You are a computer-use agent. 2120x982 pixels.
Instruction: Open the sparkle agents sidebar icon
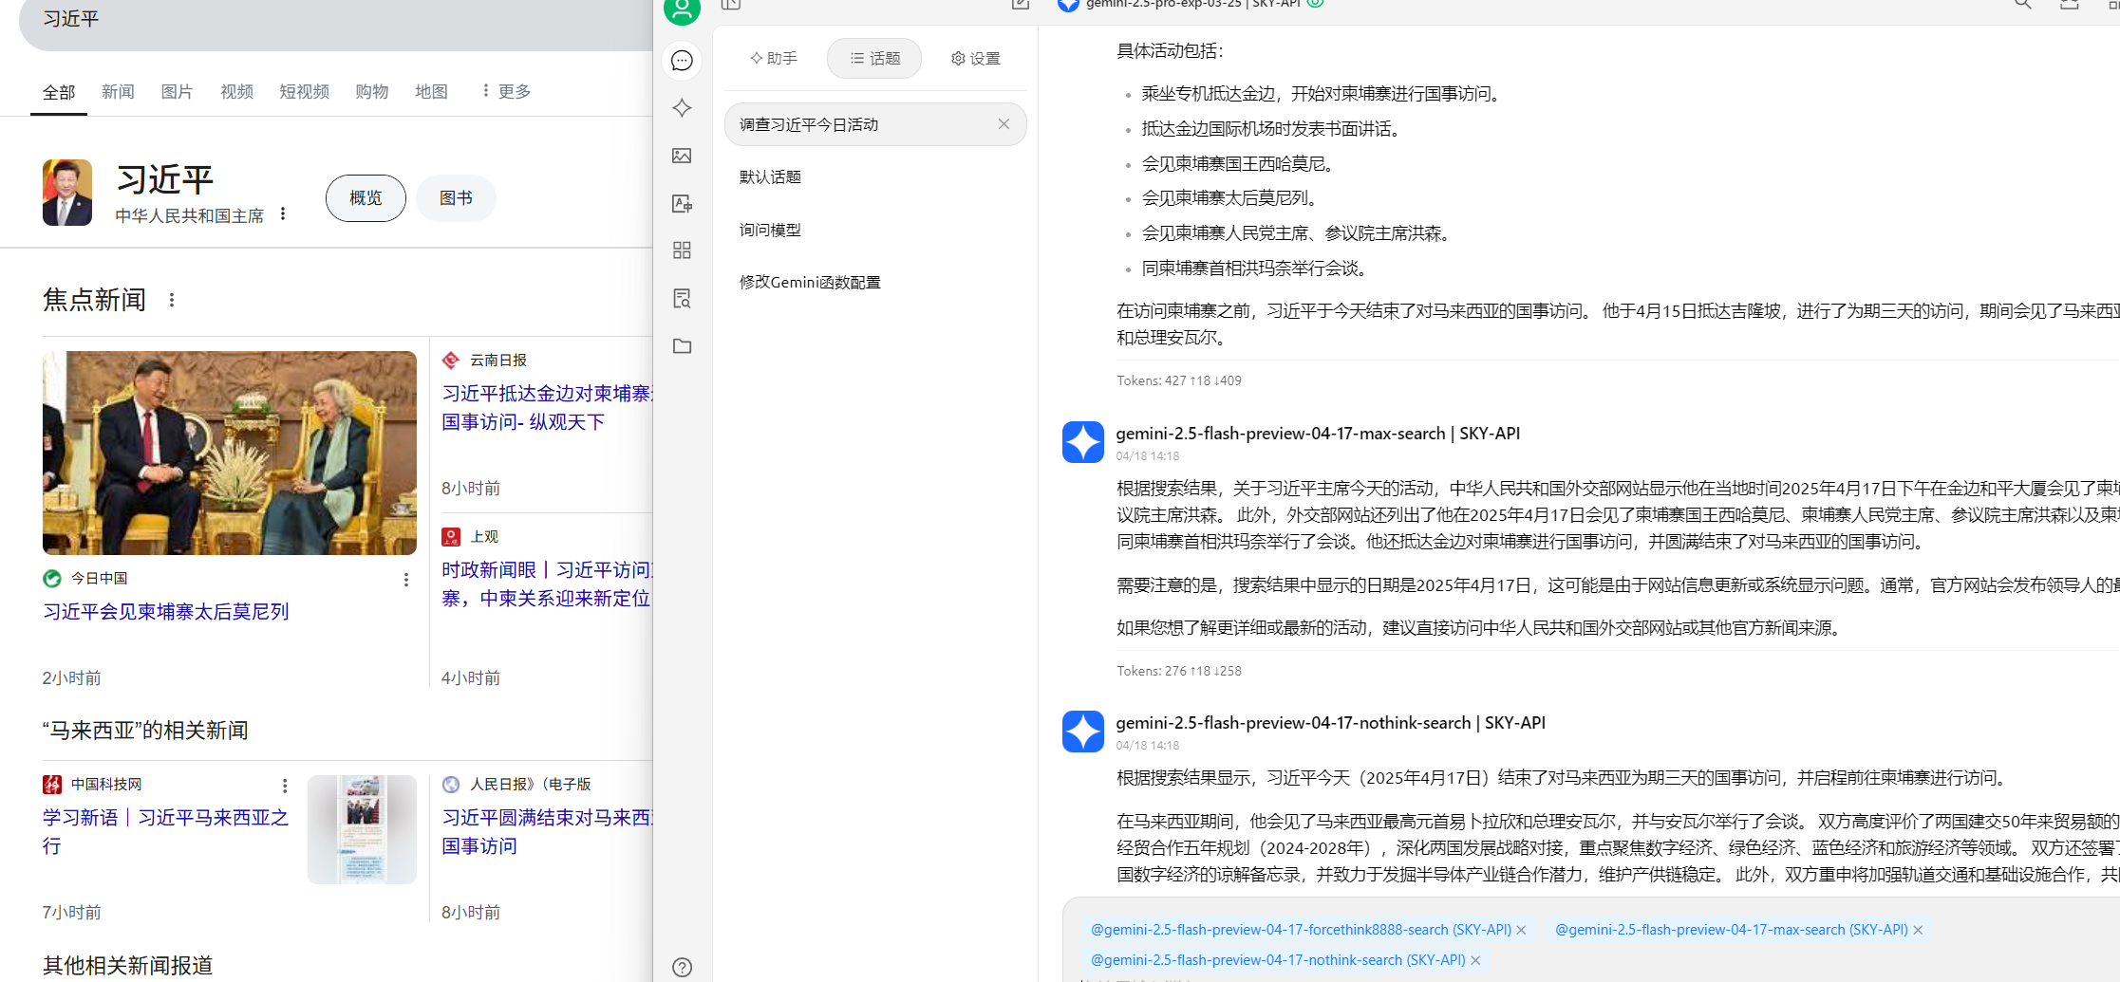(682, 108)
